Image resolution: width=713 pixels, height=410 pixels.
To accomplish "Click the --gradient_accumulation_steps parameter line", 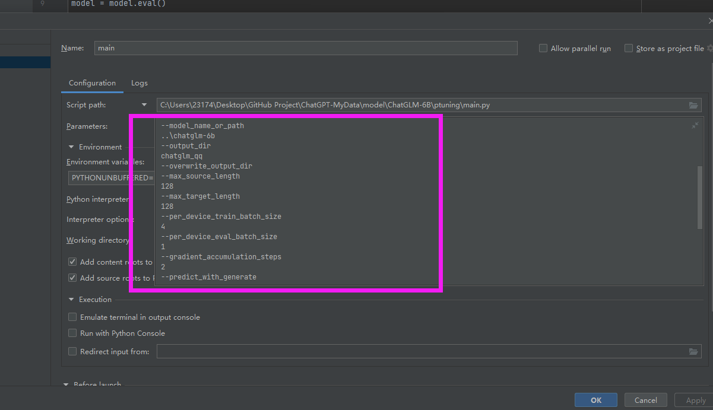I will 221,257.
